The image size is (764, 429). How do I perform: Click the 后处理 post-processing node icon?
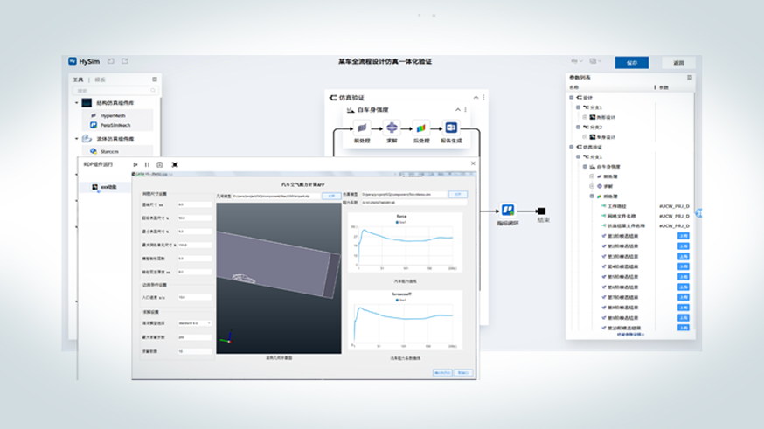coord(420,128)
